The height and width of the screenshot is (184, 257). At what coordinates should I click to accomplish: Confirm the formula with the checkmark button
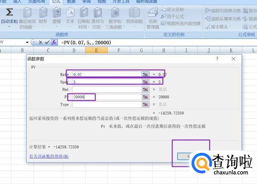pos(47,43)
